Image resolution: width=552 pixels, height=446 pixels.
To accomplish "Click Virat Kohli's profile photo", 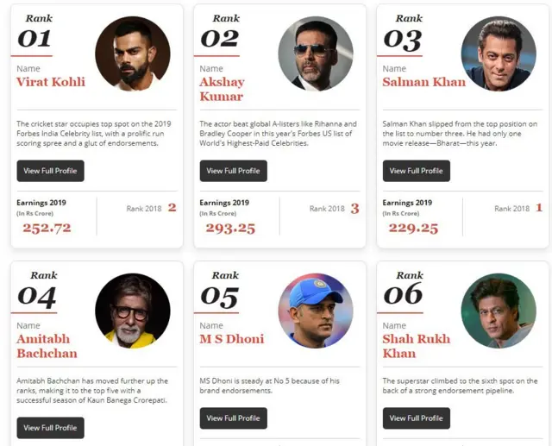I will 132,53.
